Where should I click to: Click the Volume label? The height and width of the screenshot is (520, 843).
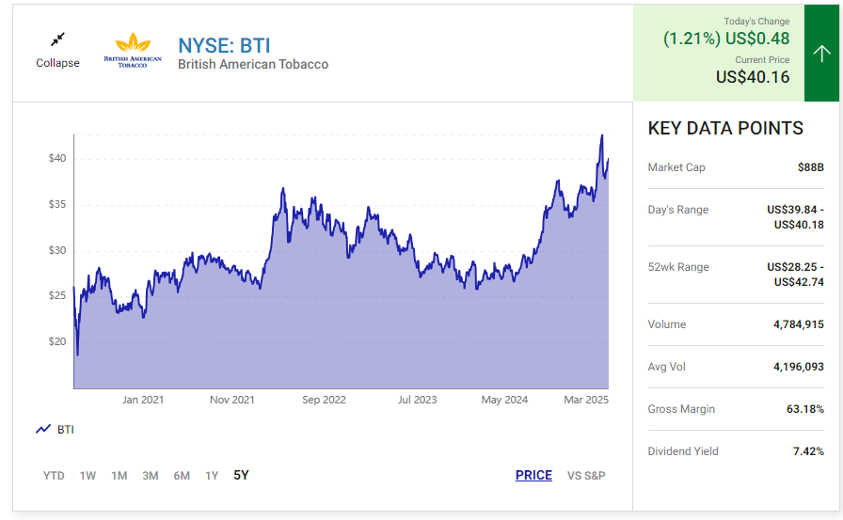[667, 324]
